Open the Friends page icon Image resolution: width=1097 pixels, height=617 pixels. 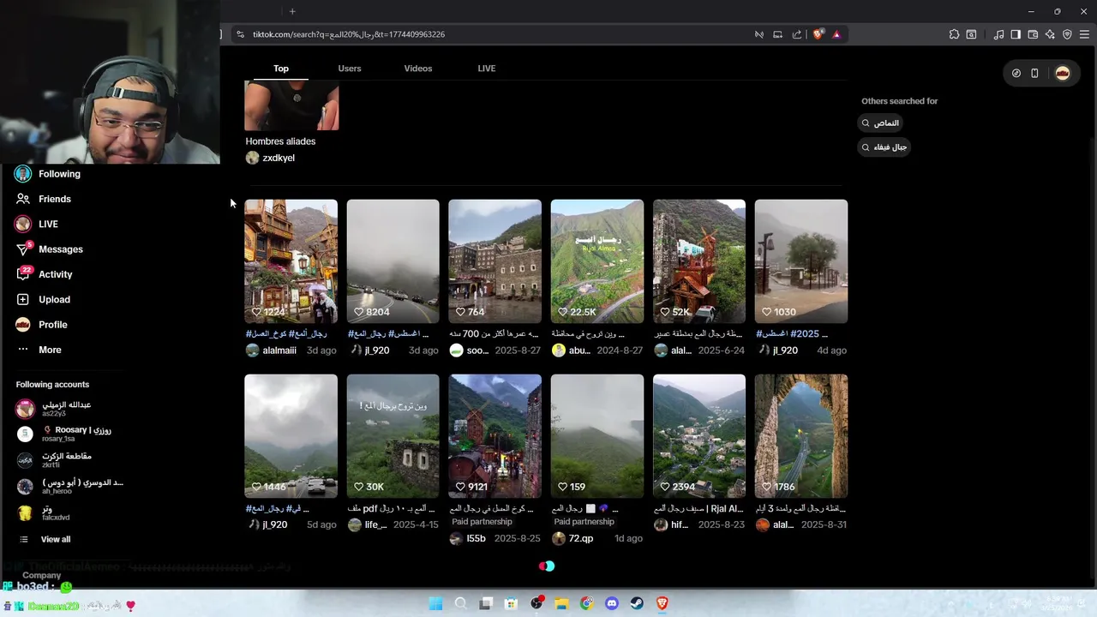coord(23,199)
